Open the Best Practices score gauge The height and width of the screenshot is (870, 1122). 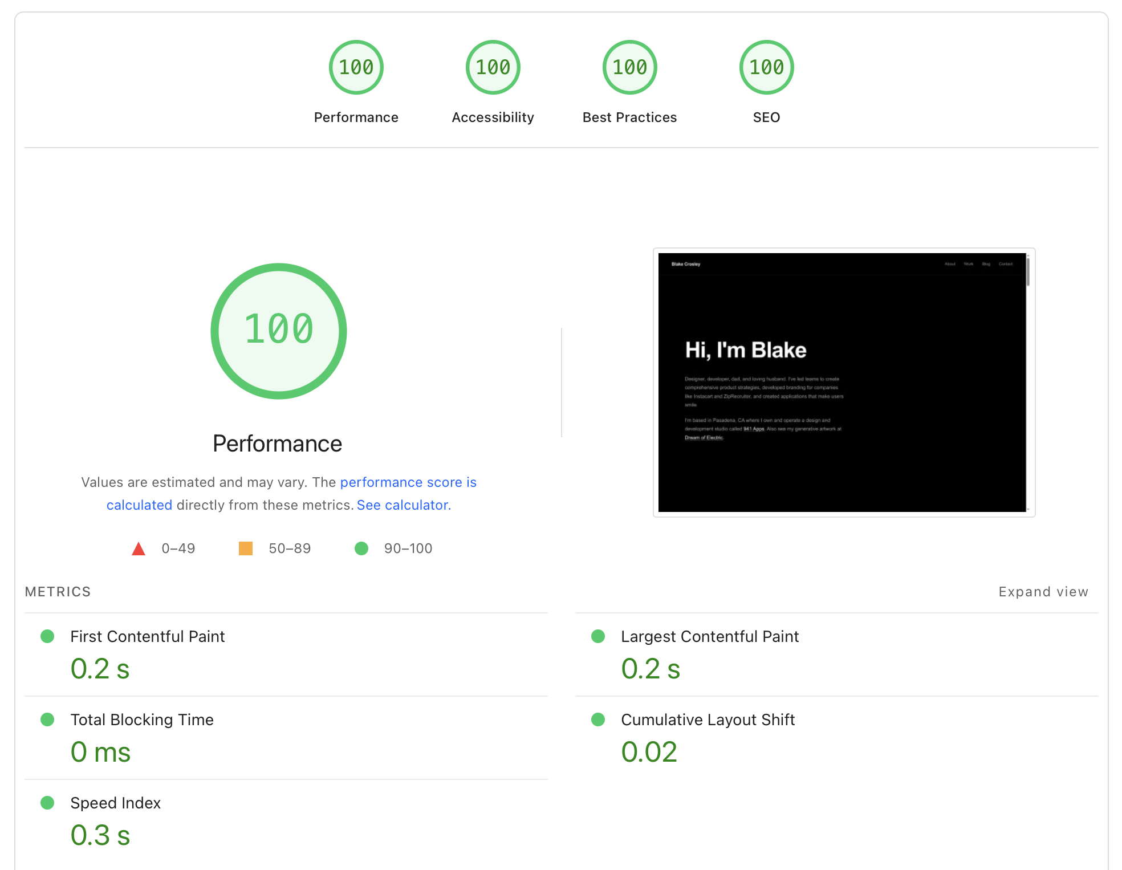[629, 67]
